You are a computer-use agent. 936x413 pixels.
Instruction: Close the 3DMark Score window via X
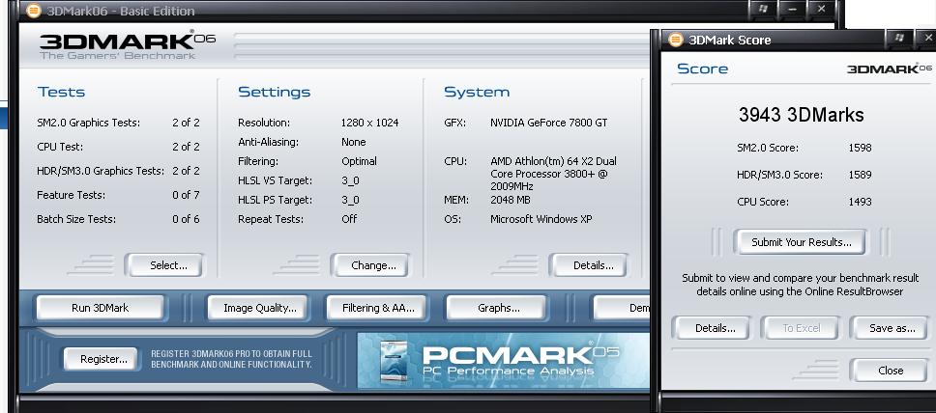926,39
